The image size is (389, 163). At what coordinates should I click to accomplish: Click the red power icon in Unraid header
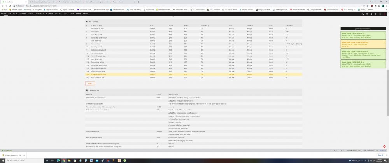385,14
